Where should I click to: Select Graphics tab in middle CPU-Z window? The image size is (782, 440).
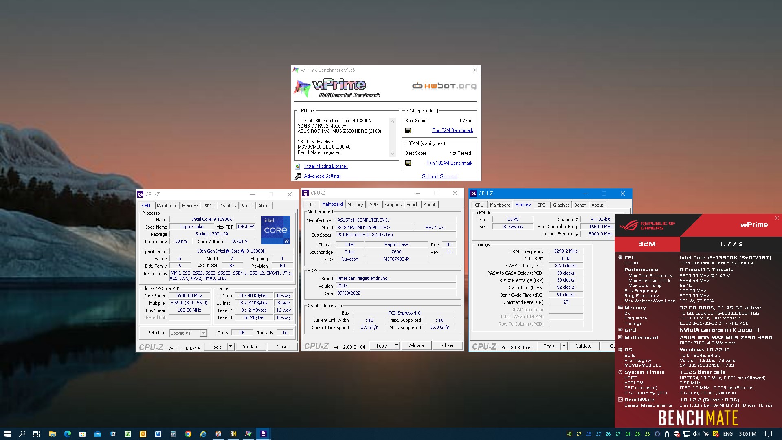[x=393, y=205]
